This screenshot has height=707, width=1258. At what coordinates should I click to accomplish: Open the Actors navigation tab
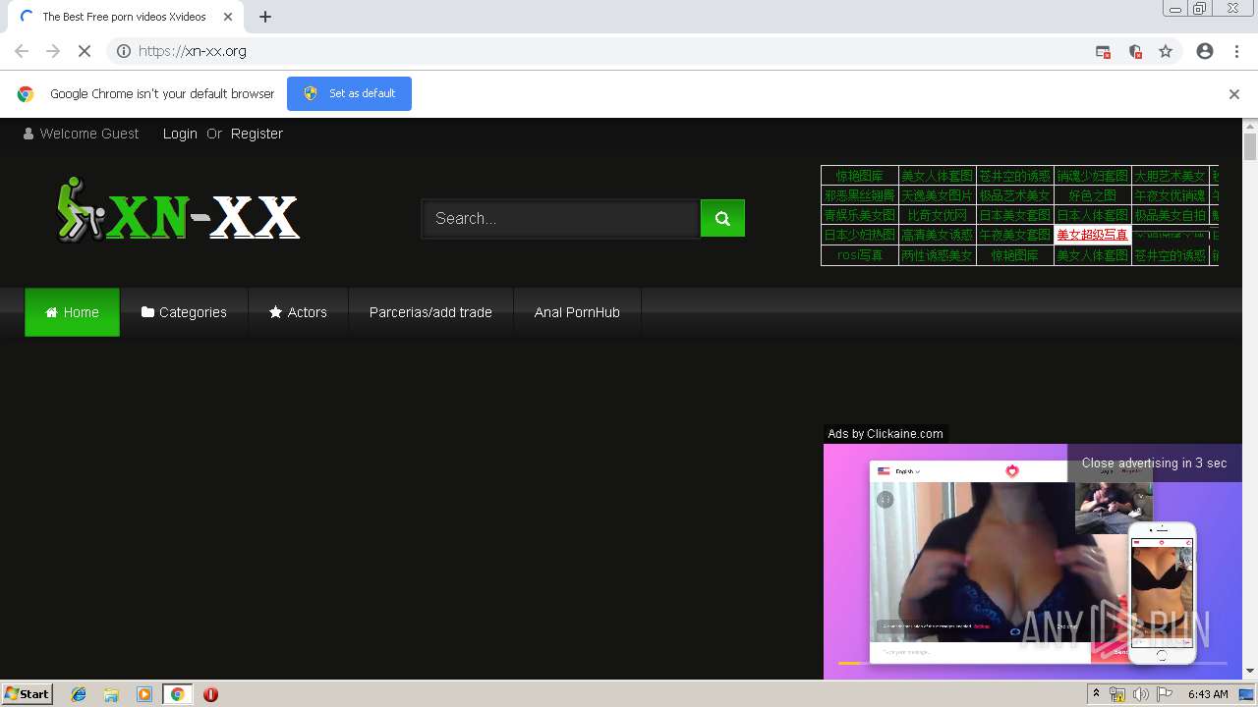pos(298,312)
